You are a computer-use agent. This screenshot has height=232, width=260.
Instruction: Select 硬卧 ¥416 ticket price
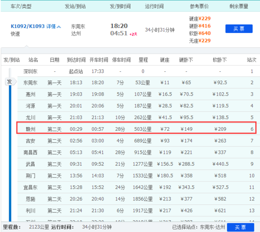(x=199, y=26)
